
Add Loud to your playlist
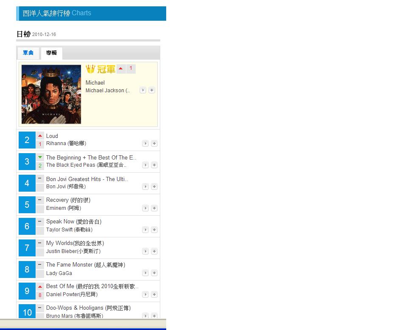pos(154,143)
